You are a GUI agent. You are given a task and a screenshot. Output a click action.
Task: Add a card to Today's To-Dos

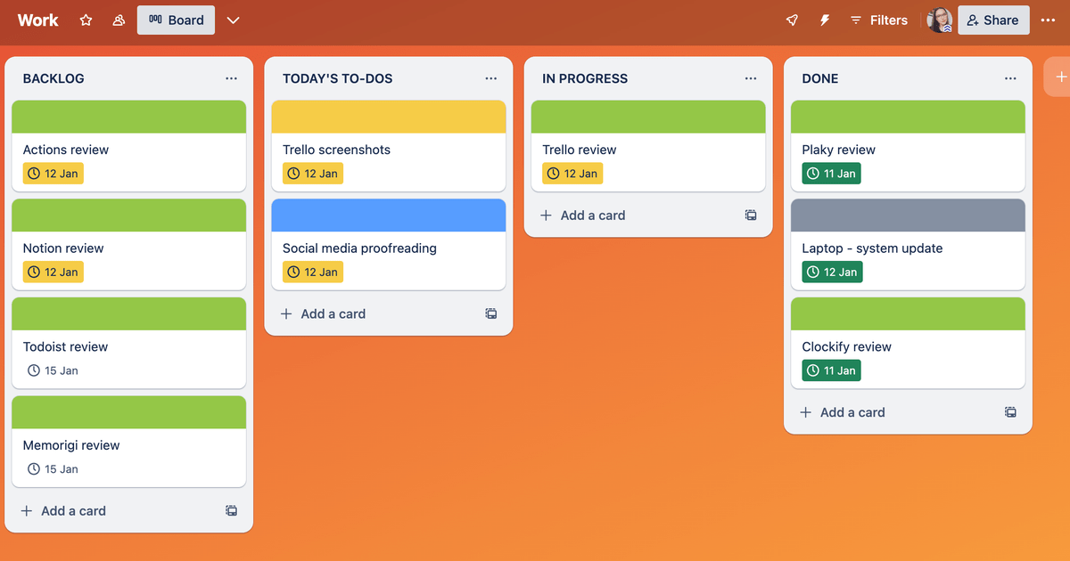tap(324, 313)
